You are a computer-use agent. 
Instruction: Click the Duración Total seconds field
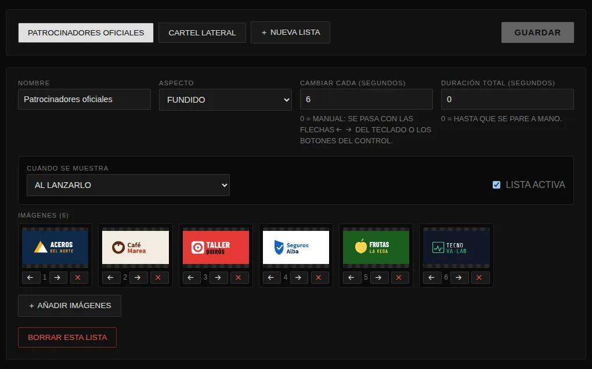pos(507,99)
